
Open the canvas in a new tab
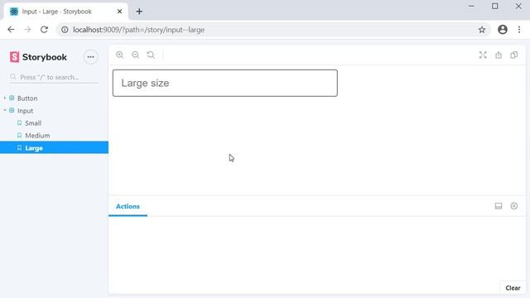pos(499,55)
